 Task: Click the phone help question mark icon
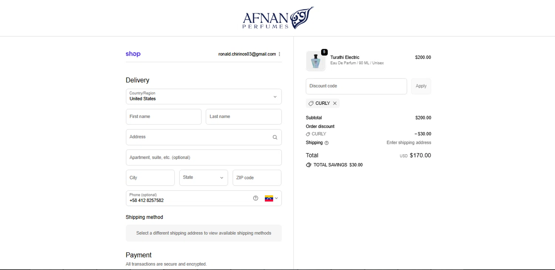coord(256,198)
